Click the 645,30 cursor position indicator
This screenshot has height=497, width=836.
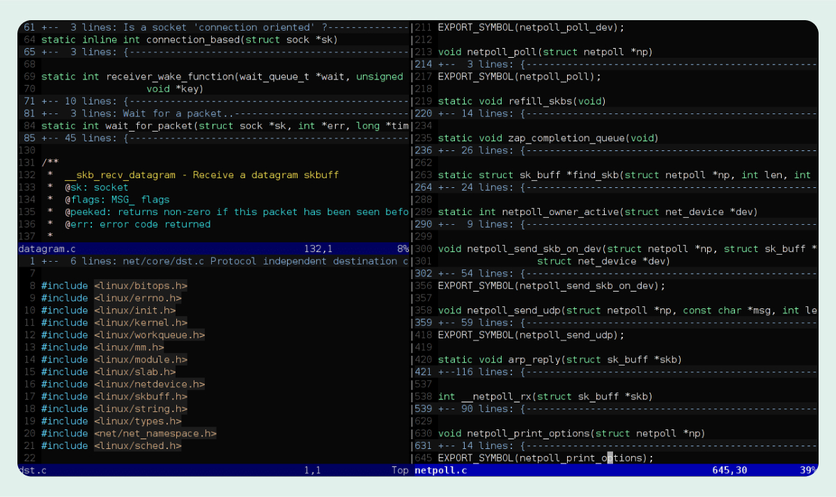pos(729,470)
